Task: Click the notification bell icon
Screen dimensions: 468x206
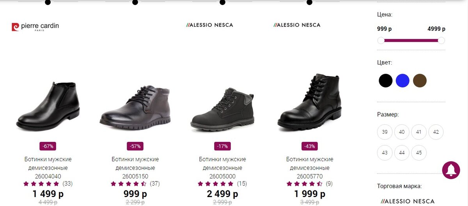Action: (x=451, y=170)
